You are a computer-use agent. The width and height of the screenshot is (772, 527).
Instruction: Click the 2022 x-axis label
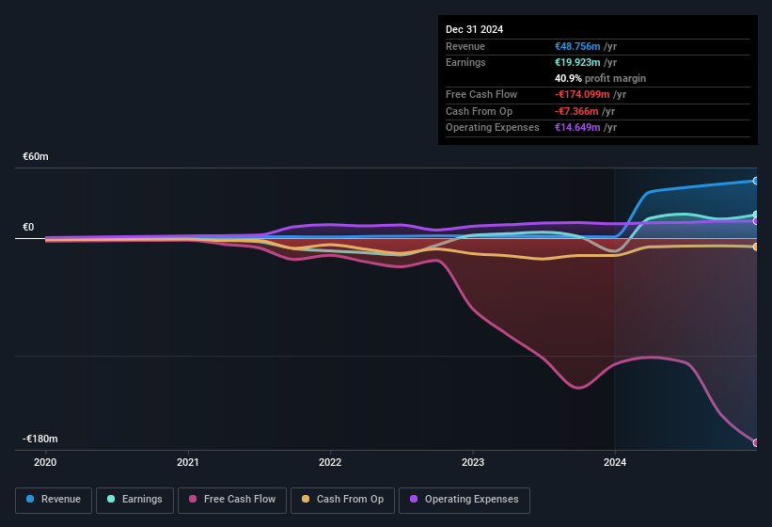pyautogui.click(x=330, y=462)
